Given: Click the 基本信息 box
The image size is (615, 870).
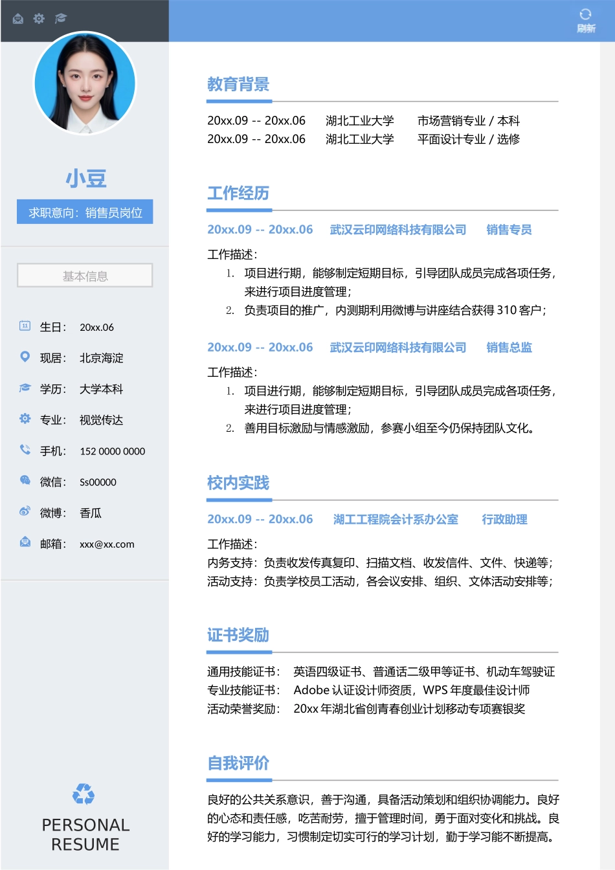Looking at the screenshot, I should point(85,276).
